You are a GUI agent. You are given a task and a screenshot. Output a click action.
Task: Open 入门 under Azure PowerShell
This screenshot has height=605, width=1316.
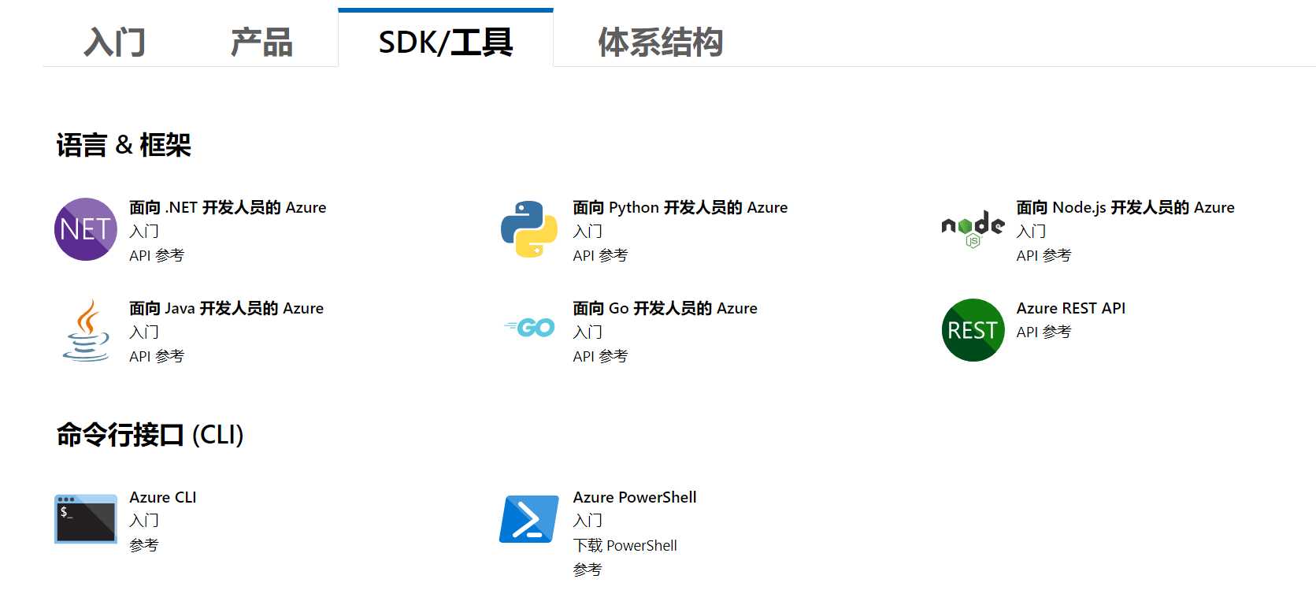[588, 520]
